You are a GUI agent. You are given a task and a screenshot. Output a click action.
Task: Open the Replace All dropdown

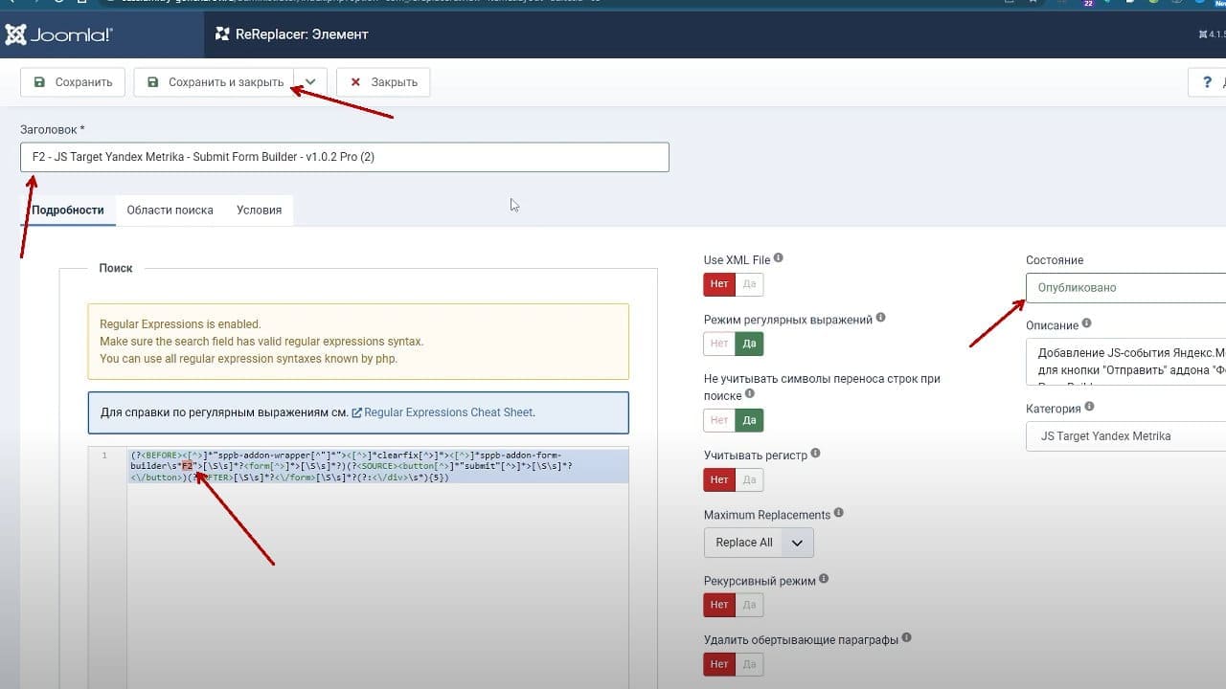[x=759, y=543]
